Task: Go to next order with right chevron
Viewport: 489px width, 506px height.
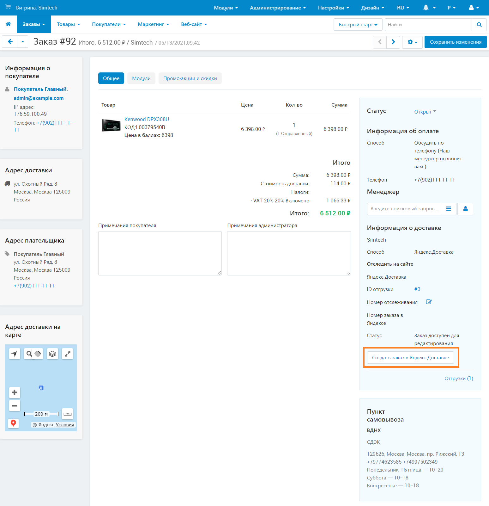Action: 393,42
